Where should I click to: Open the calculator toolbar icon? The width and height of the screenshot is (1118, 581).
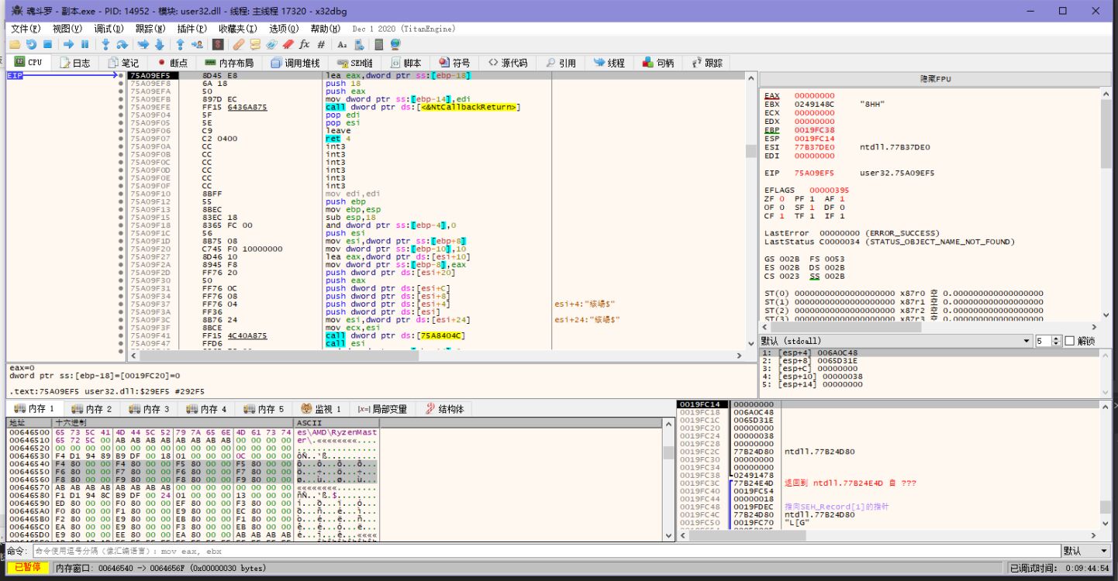(x=378, y=45)
